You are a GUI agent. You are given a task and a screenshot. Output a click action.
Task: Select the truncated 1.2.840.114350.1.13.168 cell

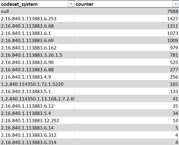(x=37, y=99)
